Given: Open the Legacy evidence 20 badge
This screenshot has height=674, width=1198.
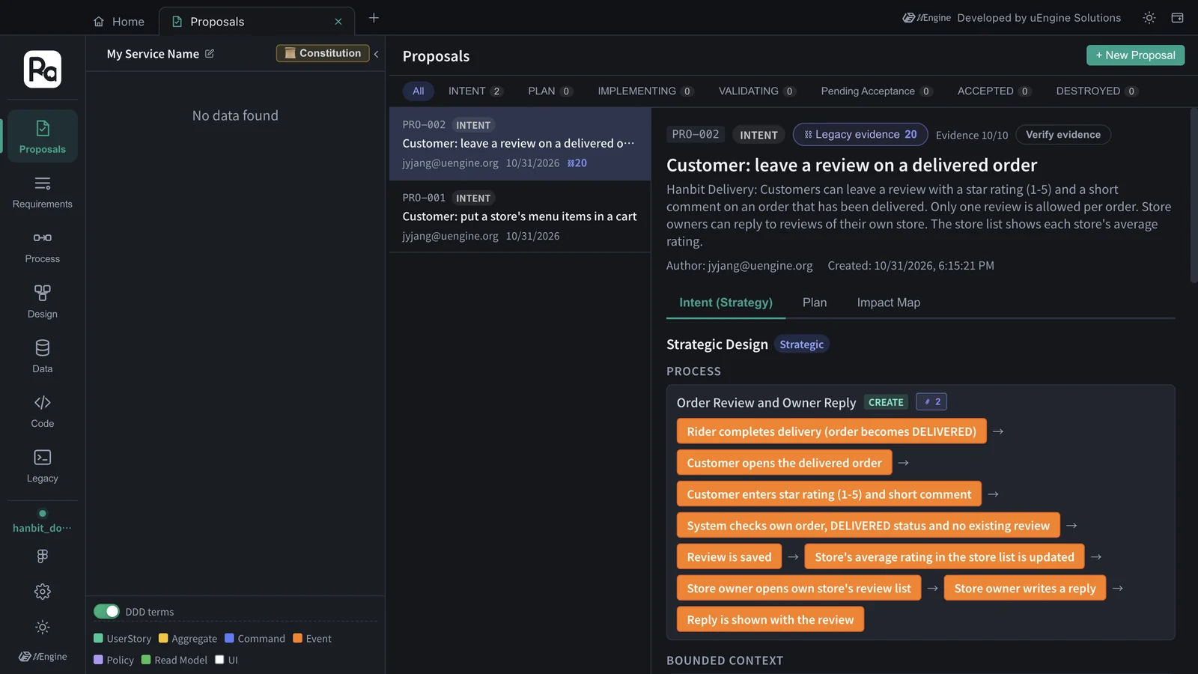Looking at the screenshot, I should coord(860,135).
